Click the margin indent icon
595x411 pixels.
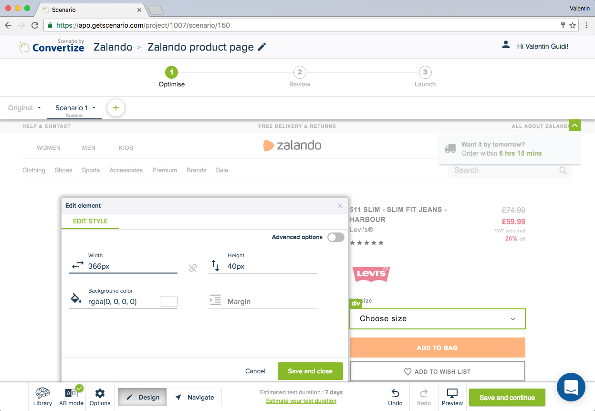(216, 300)
